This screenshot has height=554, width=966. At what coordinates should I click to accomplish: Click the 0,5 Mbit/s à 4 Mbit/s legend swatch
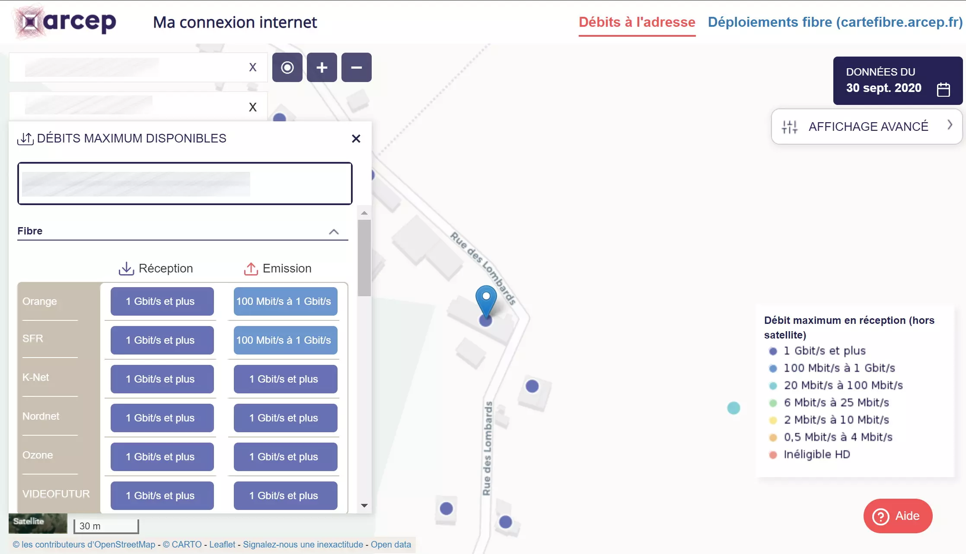point(773,437)
